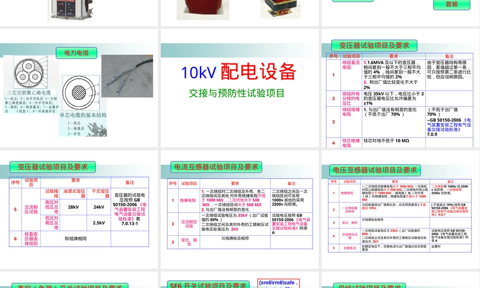Screen dimensions: 480x288
Task: Select the 电压互感器试验项目及要求 slide
Action: click(x=401, y=209)
